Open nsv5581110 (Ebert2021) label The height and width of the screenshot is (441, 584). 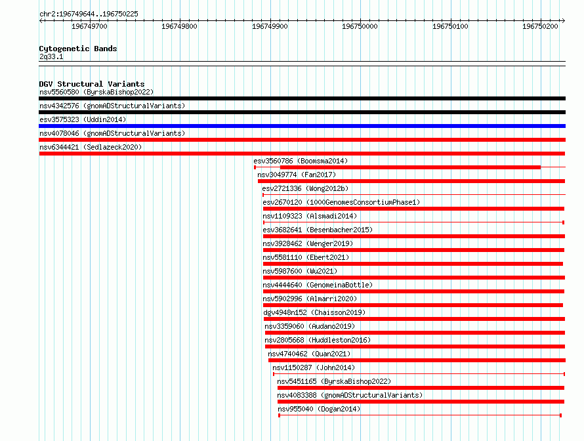pos(306,257)
